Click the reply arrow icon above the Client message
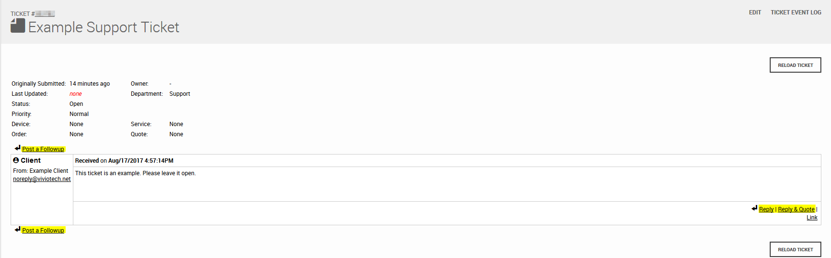Image resolution: width=831 pixels, height=258 pixels. click(x=17, y=148)
